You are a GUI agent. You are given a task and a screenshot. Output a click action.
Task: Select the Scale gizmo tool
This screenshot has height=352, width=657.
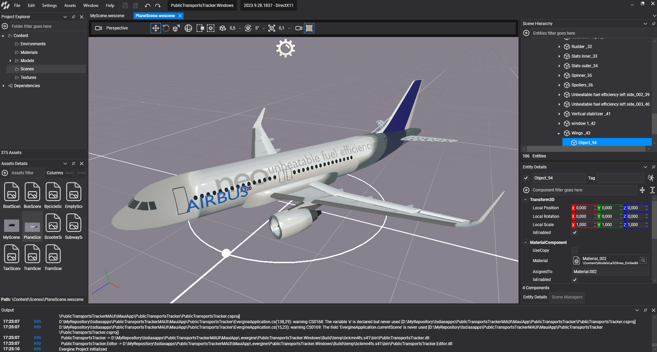coord(176,28)
